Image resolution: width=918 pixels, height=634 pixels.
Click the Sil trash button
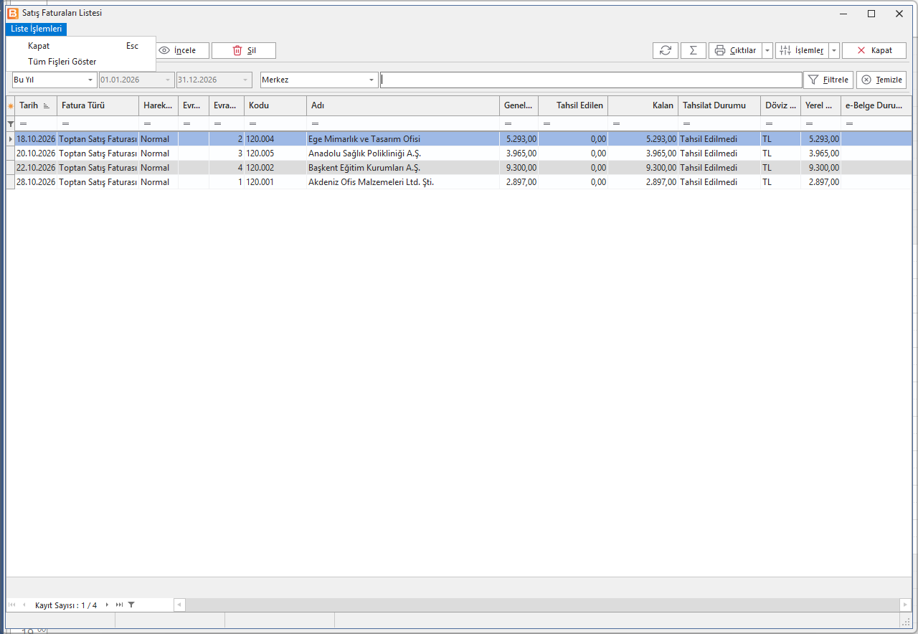tap(244, 50)
